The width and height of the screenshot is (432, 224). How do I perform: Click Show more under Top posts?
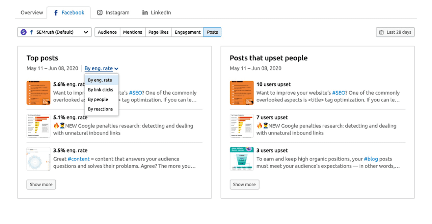click(41, 184)
